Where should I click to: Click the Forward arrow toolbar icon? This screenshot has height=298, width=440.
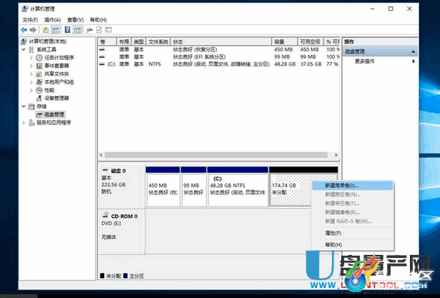(x=33, y=30)
